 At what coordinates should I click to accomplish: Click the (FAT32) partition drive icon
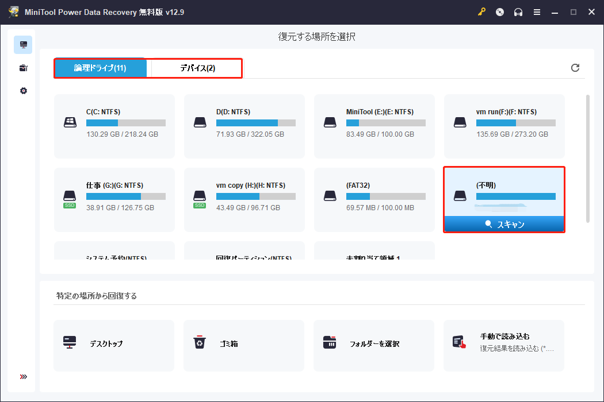click(x=330, y=196)
